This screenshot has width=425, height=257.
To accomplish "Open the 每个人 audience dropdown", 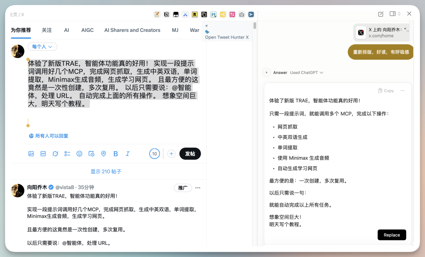I will click(x=42, y=47).
